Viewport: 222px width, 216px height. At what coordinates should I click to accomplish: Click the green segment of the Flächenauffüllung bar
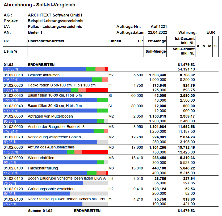tap(92, 173)
